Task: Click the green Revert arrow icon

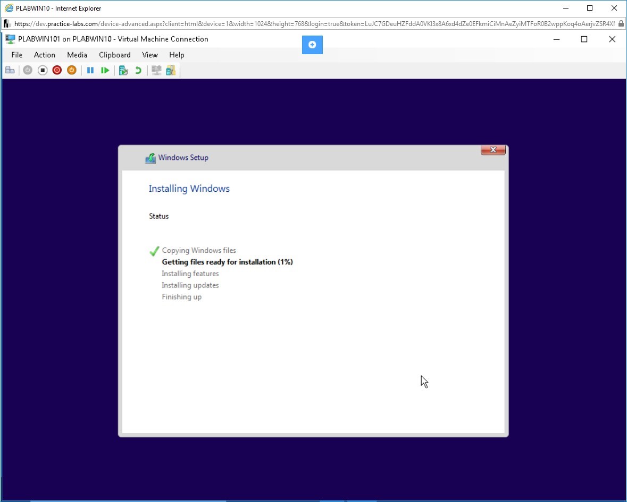Action: point(138,70)
